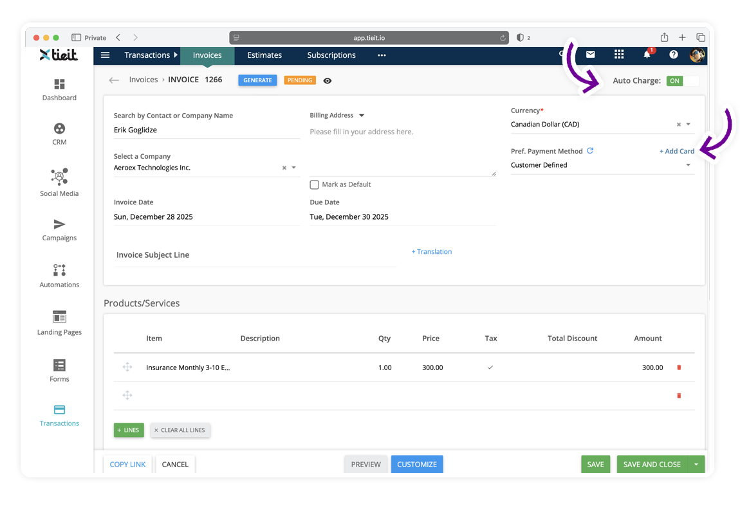740x514 pixels.
Task: Toggle Auto Charge switch off
Action: click(x=683, y=80)
